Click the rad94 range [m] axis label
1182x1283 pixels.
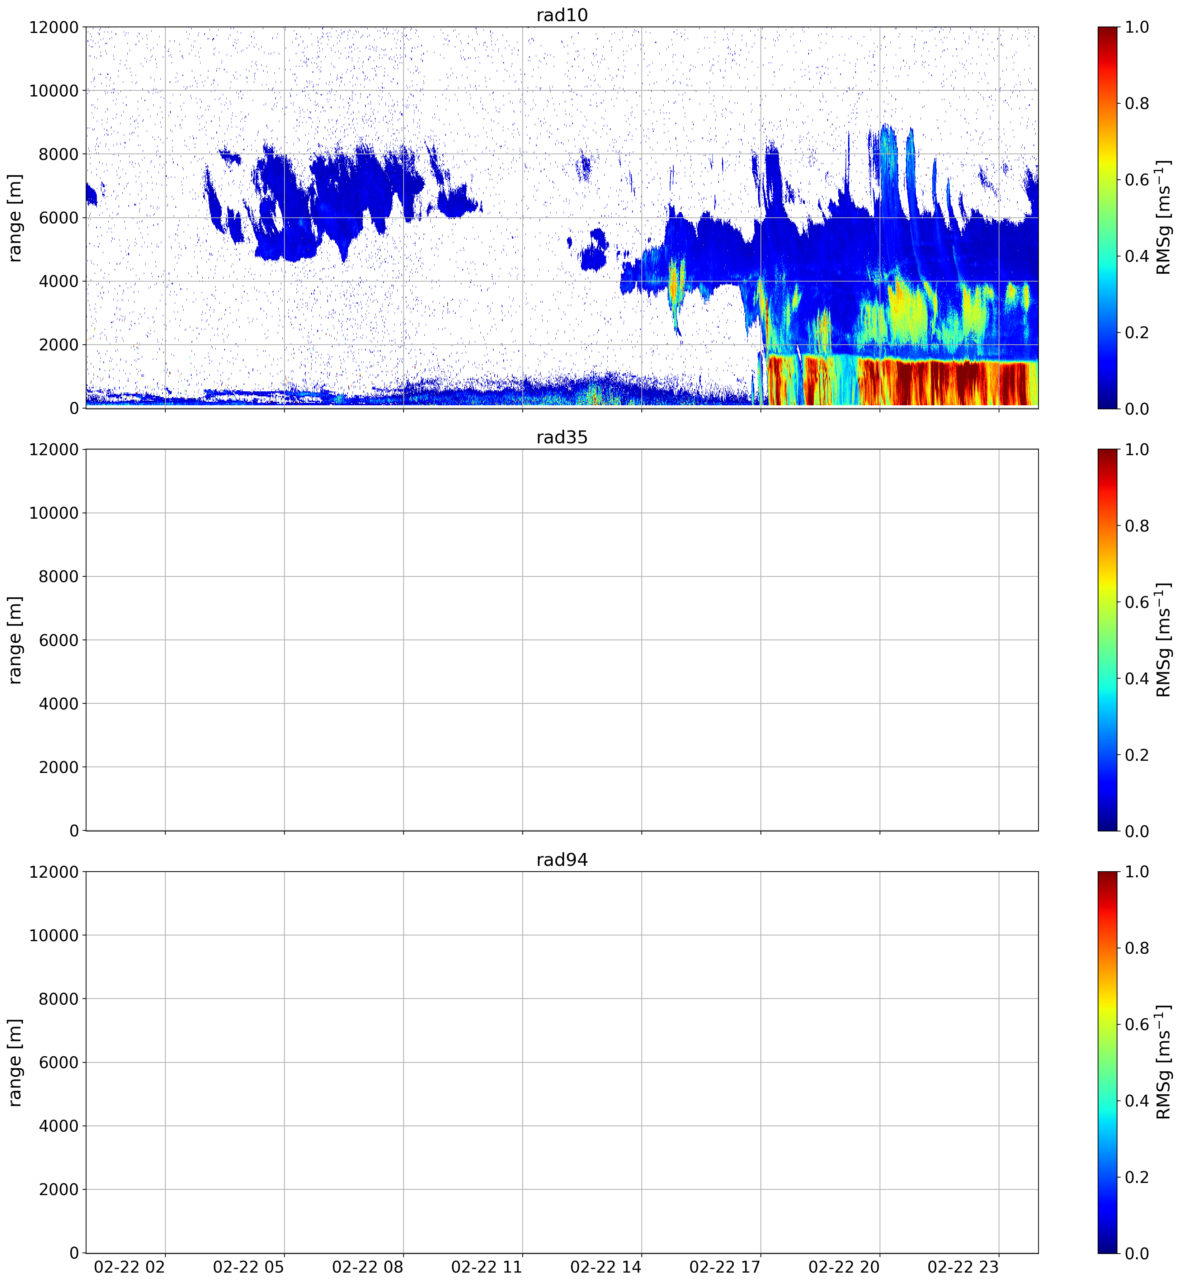coord(15,1062)
